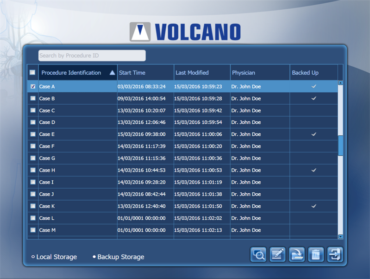Check the Case J checkbox
This screenshot has width=370, height=279.
pyautogui.click(x=33, y=194)
